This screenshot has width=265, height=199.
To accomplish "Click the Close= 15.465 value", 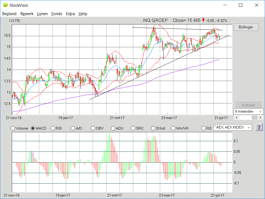I will point(187,20).
